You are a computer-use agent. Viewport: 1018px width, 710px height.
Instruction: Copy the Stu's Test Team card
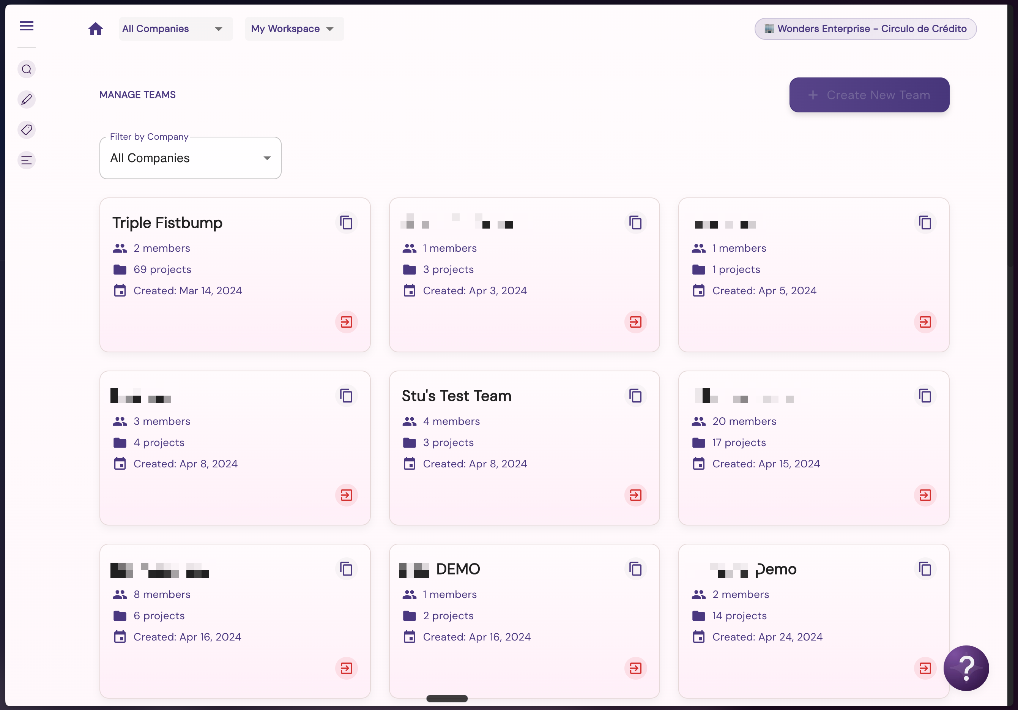[x=635, y=396]
